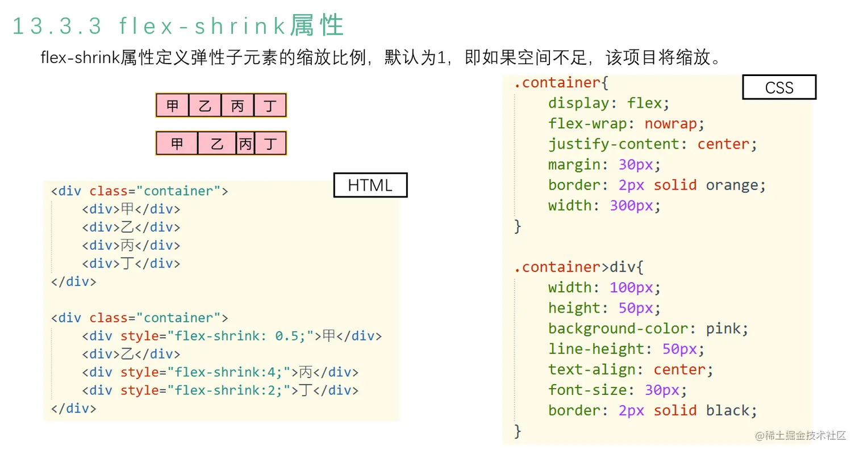Click the 'flex-wrap: nowrap;' code line
Viewport: 859px width, 454px height.
[x=626, y=124]
